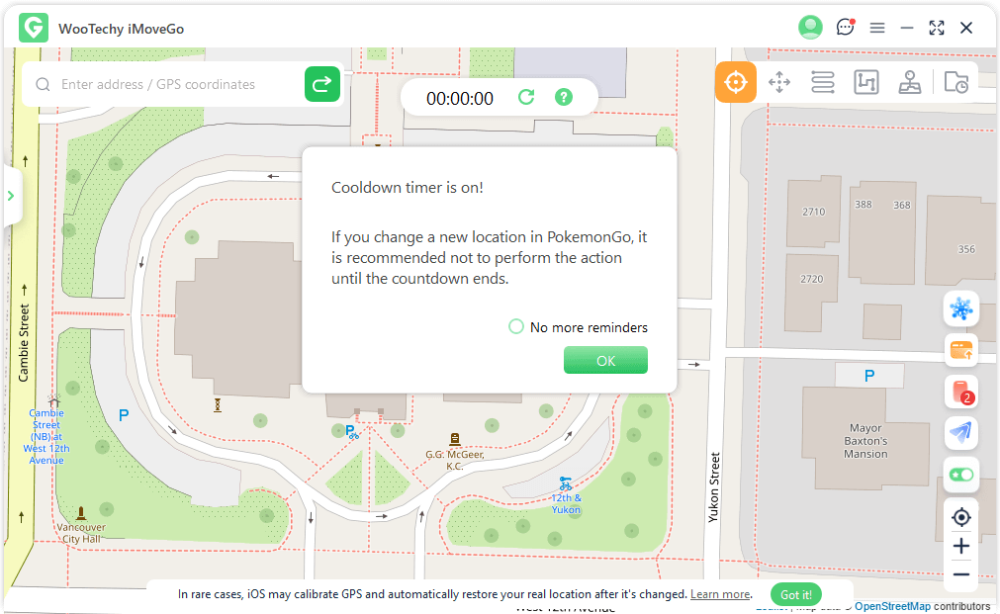Dismiss GPS notice with Got it!

795,594
